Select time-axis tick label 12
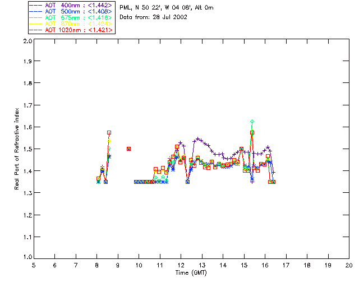359x287 pixels. (181, 265)
